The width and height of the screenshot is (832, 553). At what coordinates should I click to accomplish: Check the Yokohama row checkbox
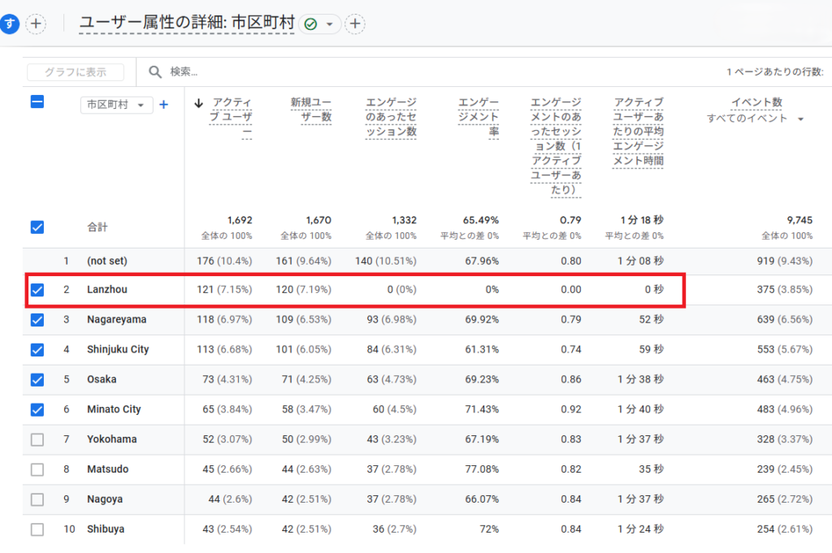pyautogui.click(x=37, y=439)
